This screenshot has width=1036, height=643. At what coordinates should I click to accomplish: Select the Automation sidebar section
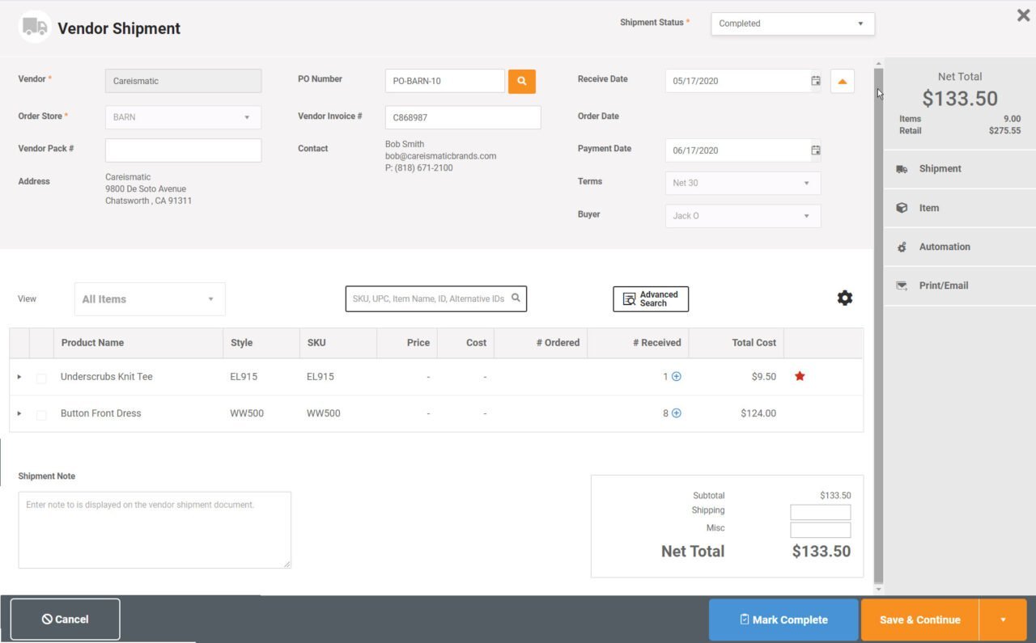click(944, 247)
